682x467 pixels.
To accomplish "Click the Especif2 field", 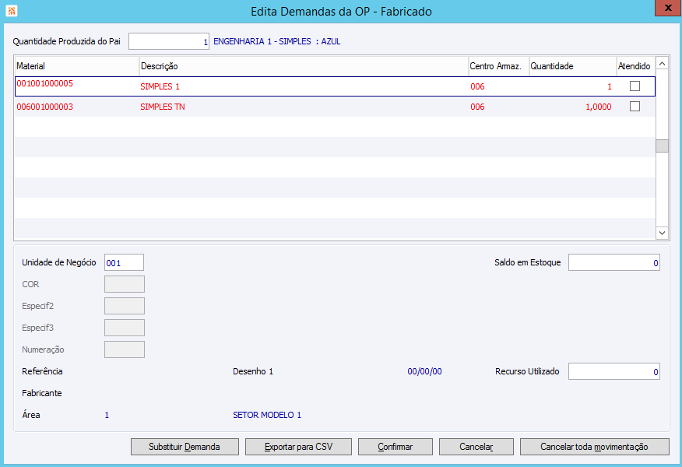I will (125, 306).
